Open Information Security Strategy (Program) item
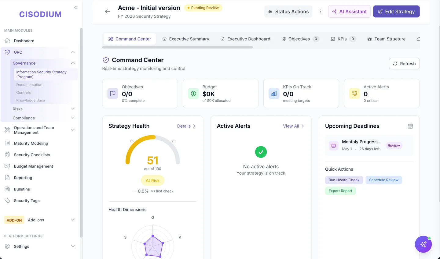This screenshot has height=259, width=440. point(45,74)
